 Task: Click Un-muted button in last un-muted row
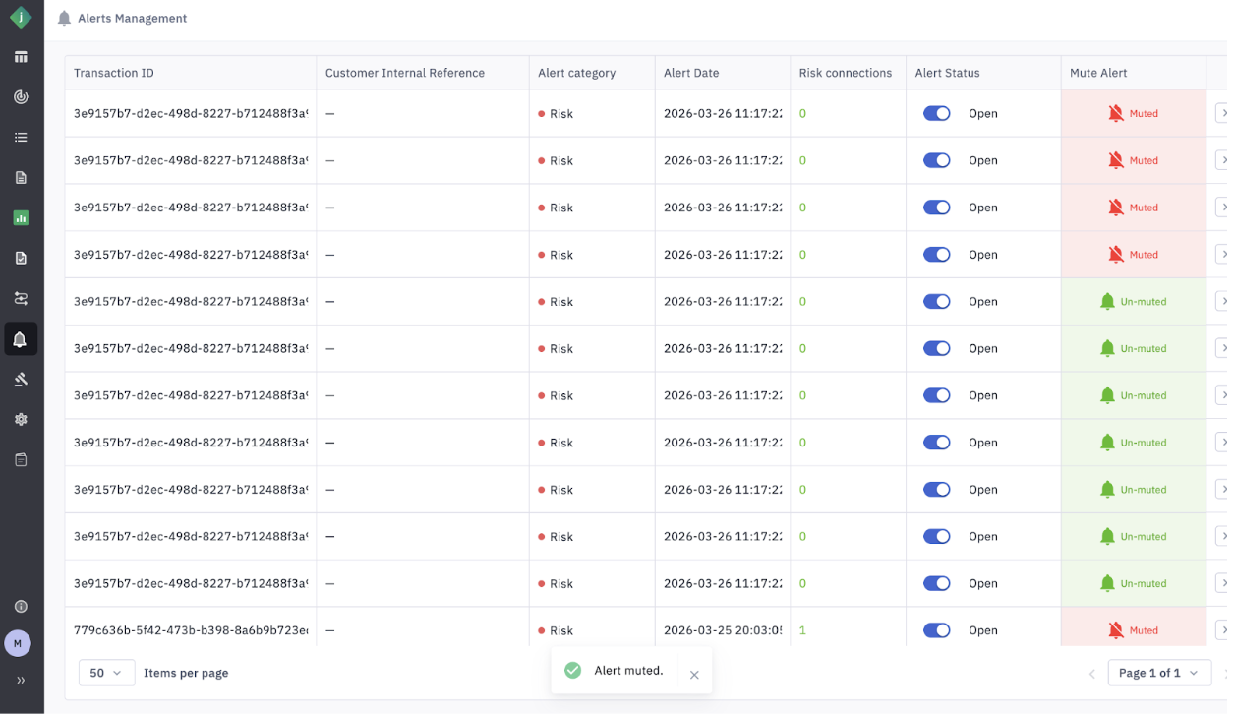[x=1133, y=584]
